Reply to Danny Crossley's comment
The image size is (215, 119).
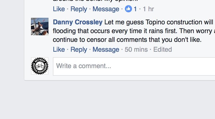click(x=79, y=50)
